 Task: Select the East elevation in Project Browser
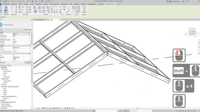click(5, 89)
